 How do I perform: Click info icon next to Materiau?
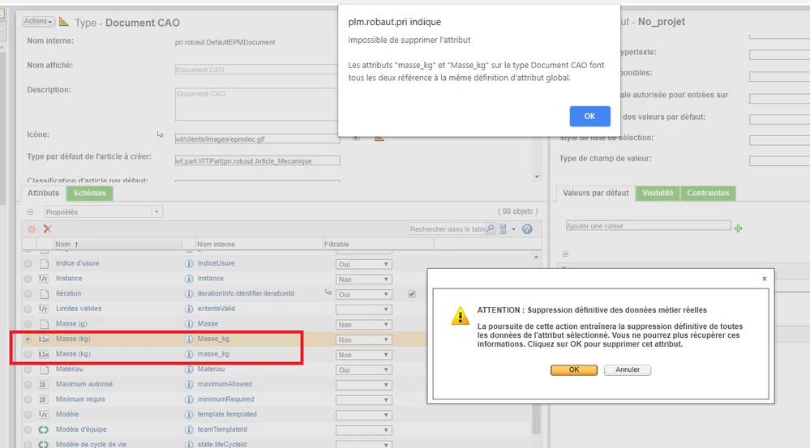click(x=189, y=369)
